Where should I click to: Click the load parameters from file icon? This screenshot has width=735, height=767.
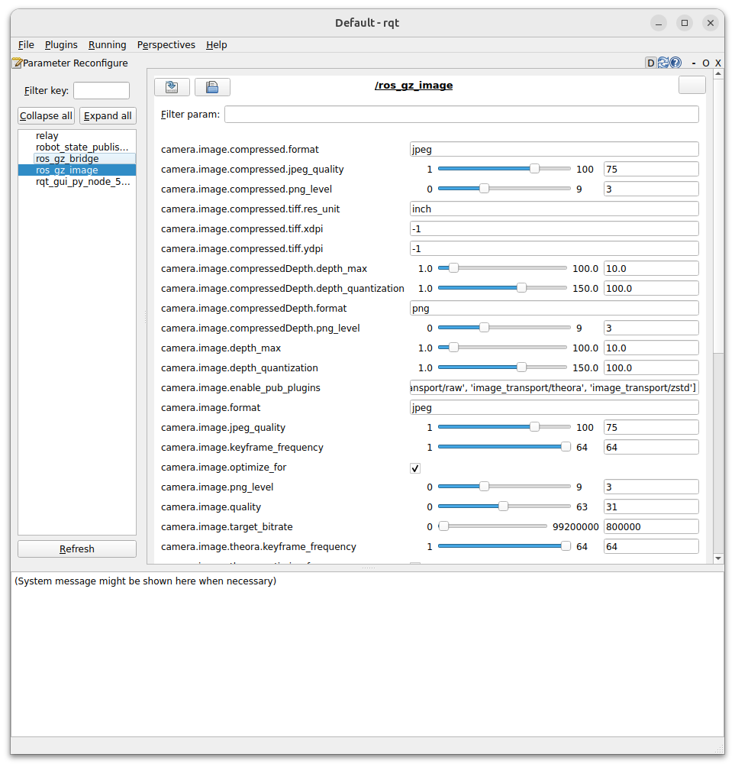[x=172, y=87]
